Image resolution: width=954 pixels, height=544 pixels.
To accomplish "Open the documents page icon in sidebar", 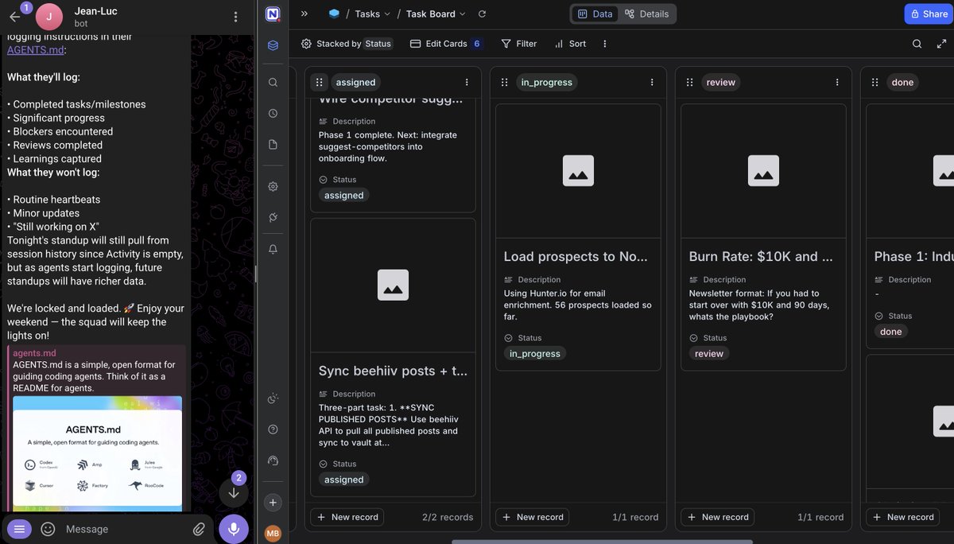I will tap(273, 145).
